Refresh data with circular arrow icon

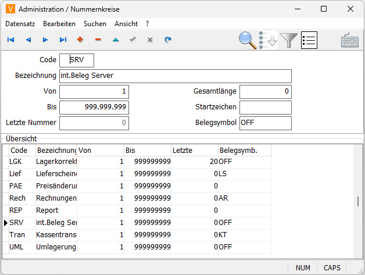tap(167, 40)
